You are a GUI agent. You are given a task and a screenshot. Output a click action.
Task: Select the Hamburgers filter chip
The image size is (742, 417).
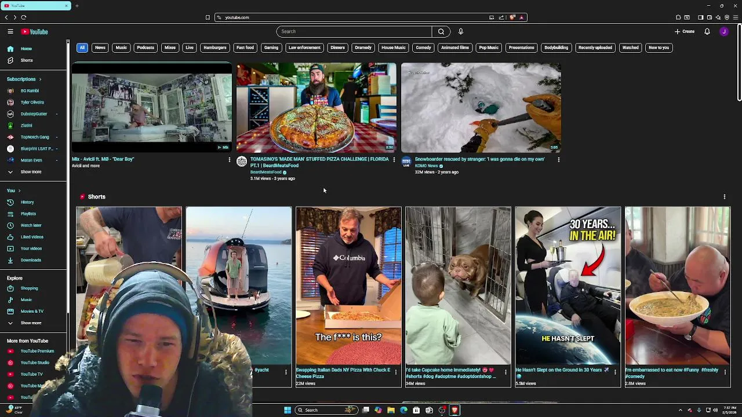pyautogui.click(x=214, y=47)
